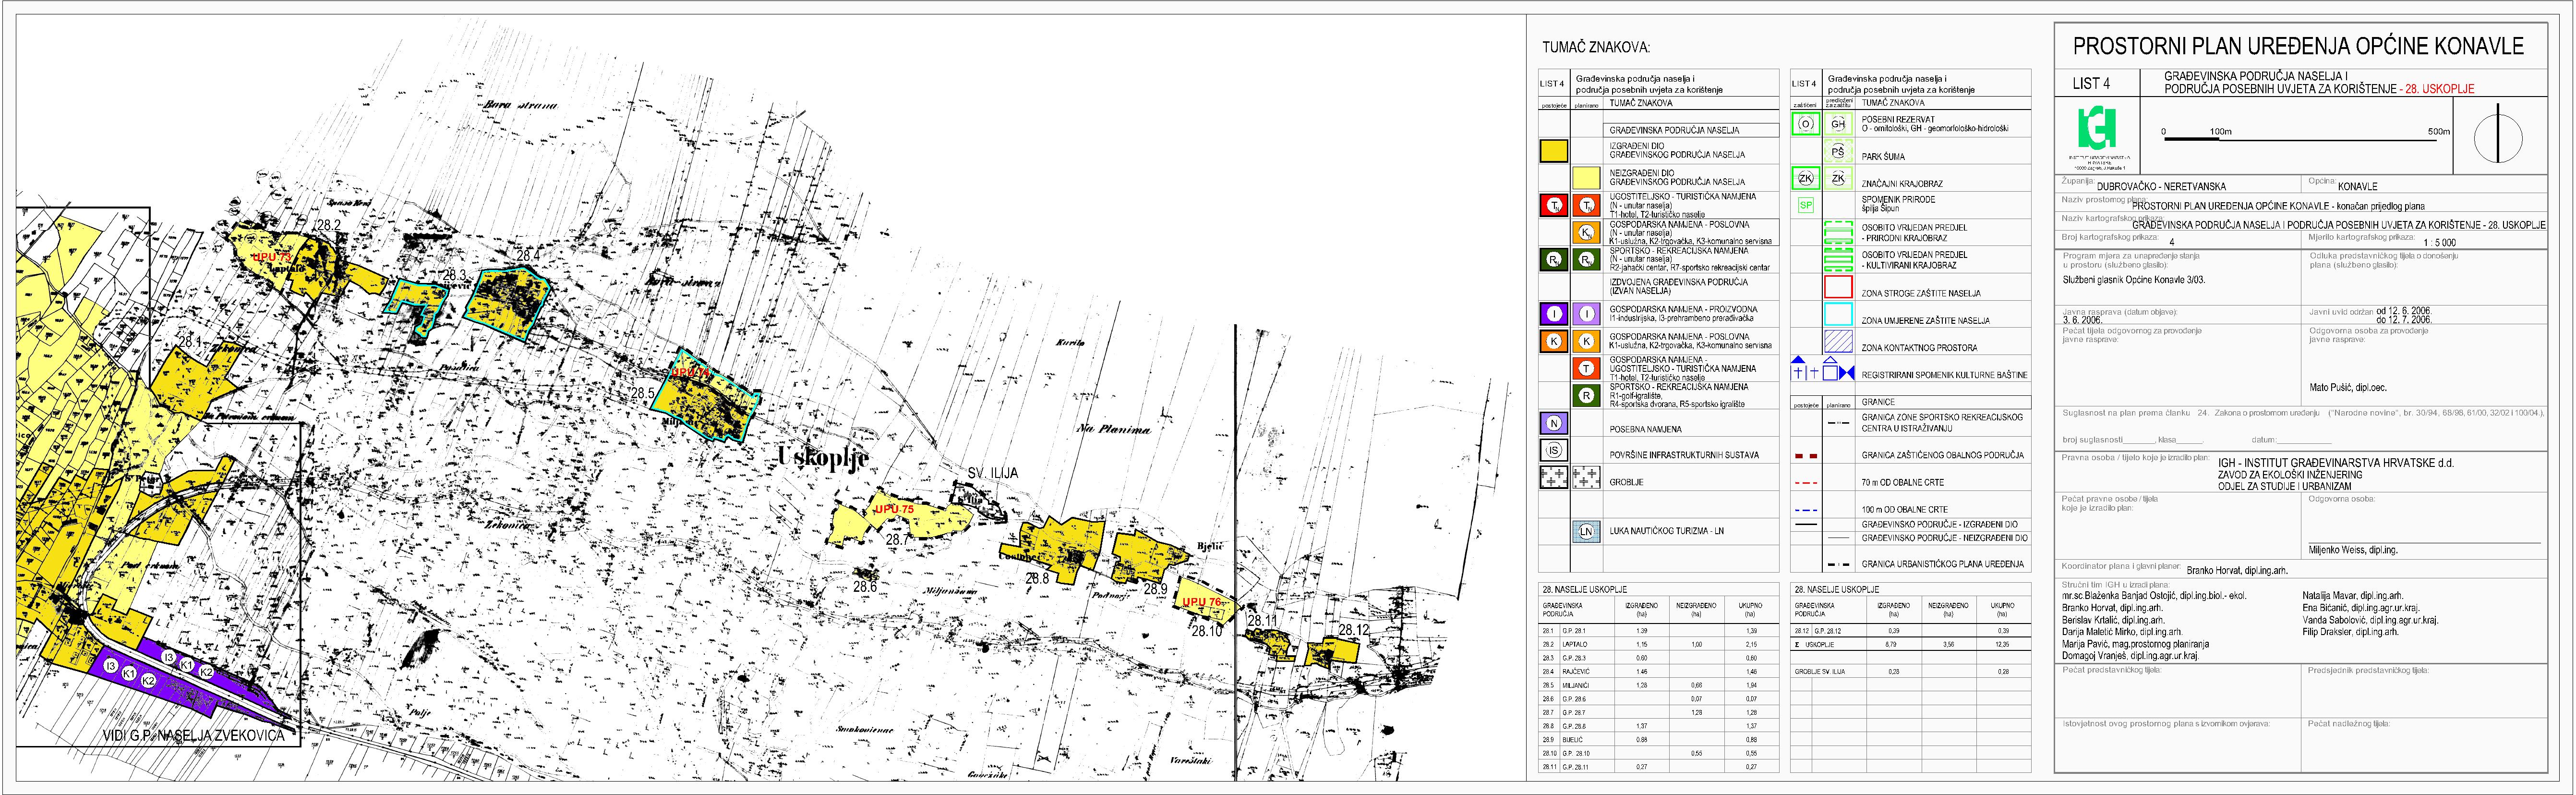Screen dimensions: 2576x795
Task: Click the green O special reserve symbol
Action: click(x=1805, y=124)
